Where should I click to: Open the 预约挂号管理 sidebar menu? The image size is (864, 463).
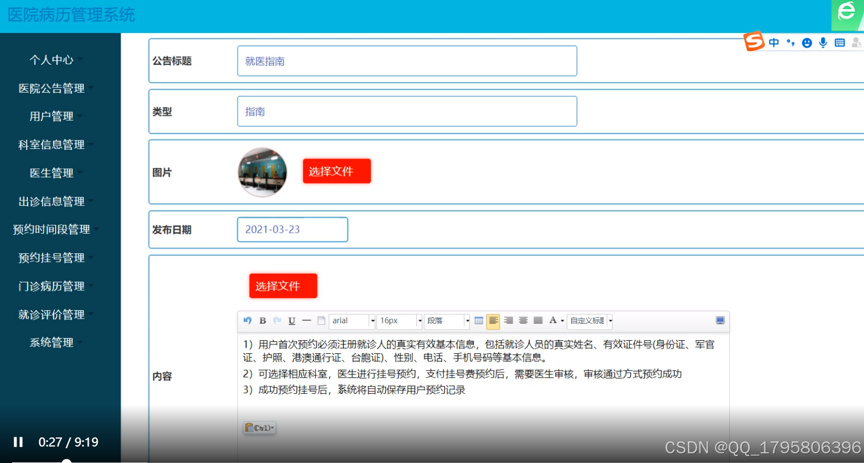(x=56, y=257)
